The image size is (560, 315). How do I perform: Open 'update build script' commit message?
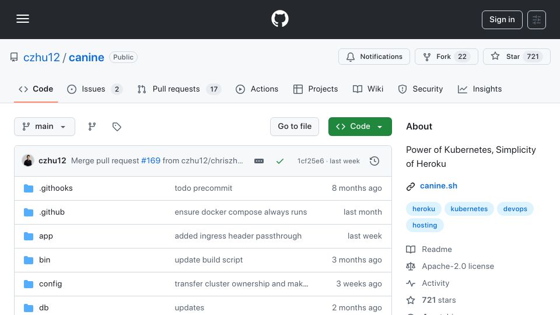point(209,260)
